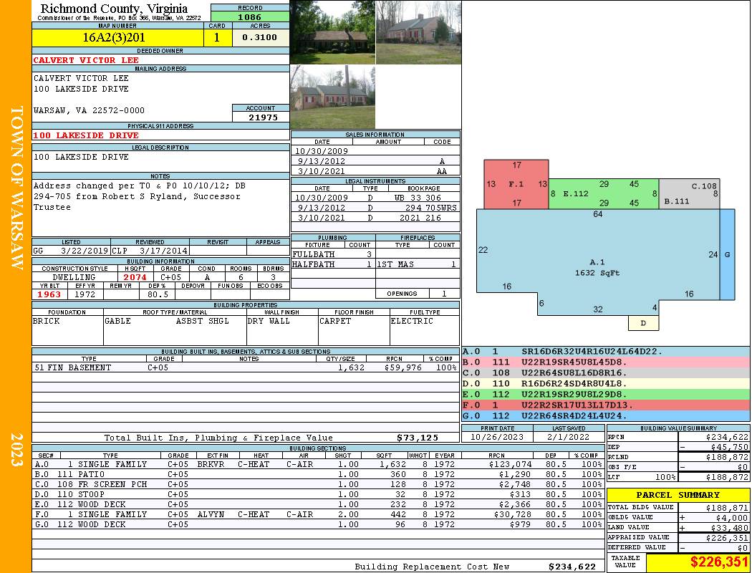Viewport: 752px width, 573px height.
Task: Select TOWN OF WARSAW sidebar label
Action: tap(16, 188)
